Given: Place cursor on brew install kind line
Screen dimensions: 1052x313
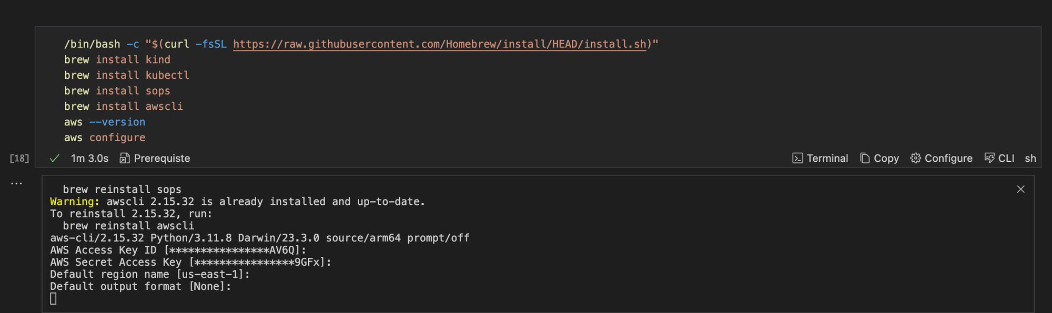Looking at the screenshot, I should 117,60.
